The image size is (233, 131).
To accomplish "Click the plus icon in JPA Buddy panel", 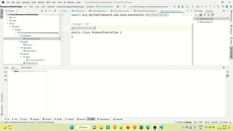I will [x=196, y=15].
